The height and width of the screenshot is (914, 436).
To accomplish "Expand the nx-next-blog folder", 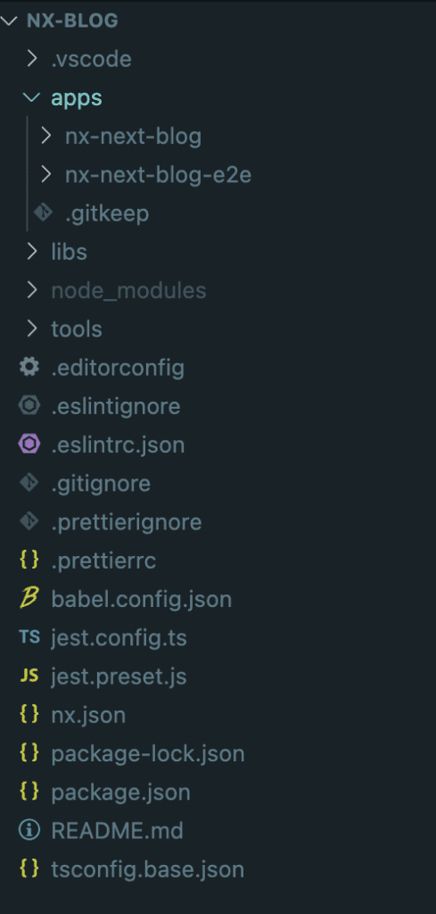I will click(45, 136).
